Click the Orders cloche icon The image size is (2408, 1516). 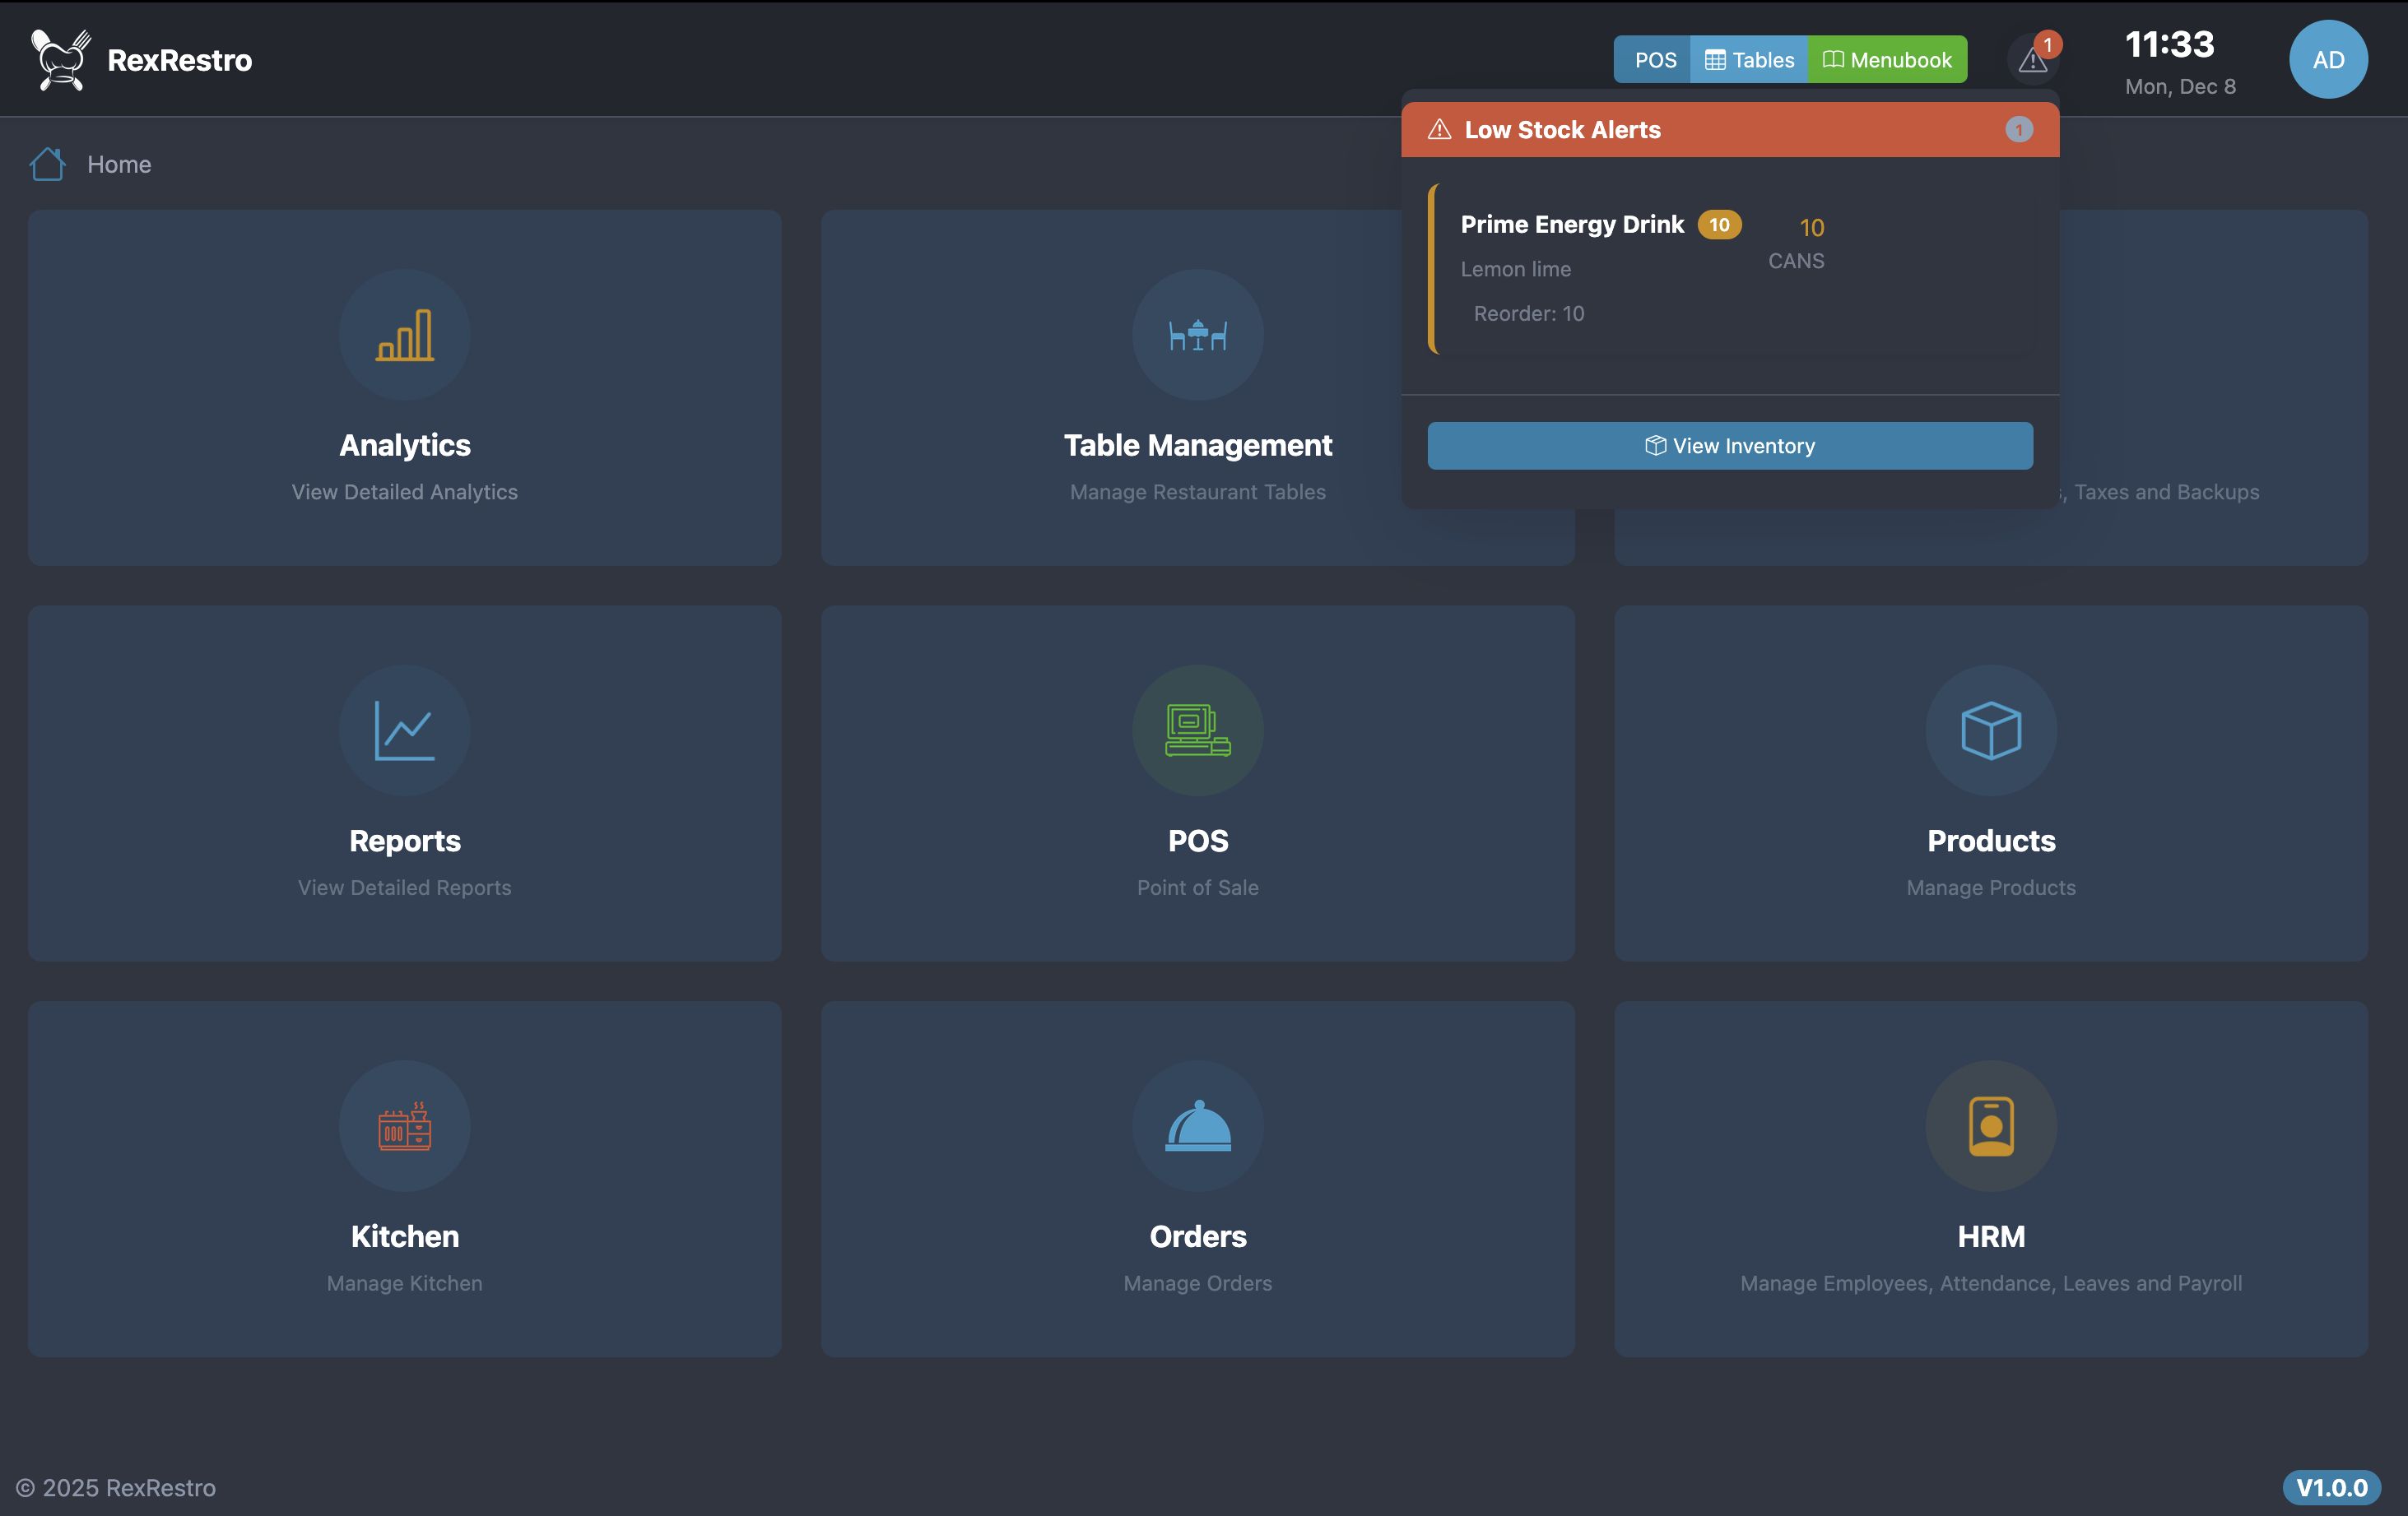[1197, 1126]
